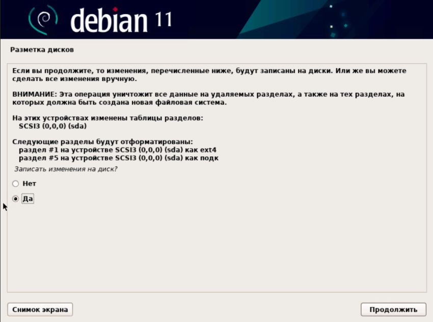Image resolution: width=433 pixels, height=322 pixels.
Task: Click the empty area below the options
Action: tap(217, 248)
